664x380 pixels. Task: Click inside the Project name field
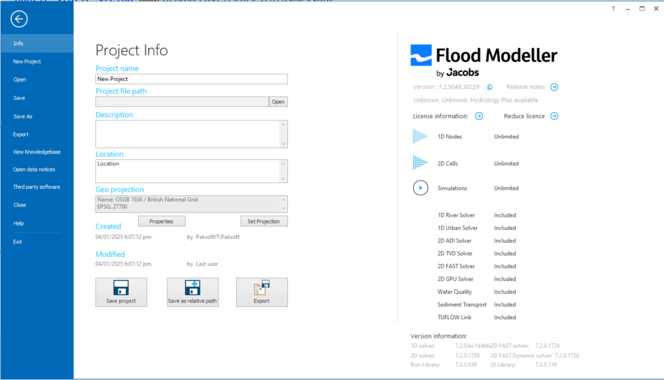191,78
